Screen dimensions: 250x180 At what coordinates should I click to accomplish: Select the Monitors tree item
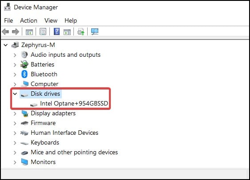click(43, 162)
